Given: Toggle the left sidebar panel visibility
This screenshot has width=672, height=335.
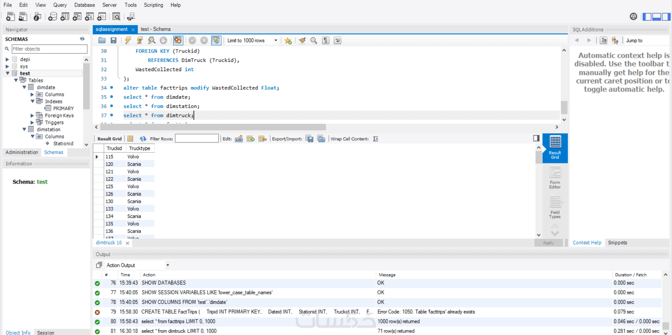Looking at the screenshot, I should (x=647, y=16).
